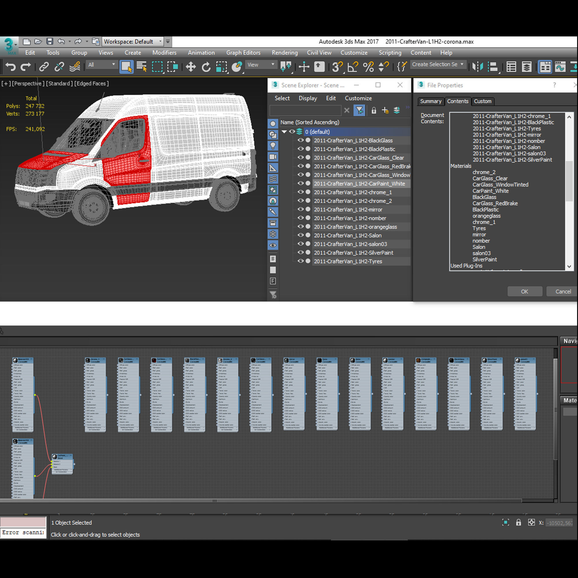Toggle visibility of 2011-CrafterVan_L1H2-Tyres
Viewport: 578px width, 578px height.
coord(300,261)
